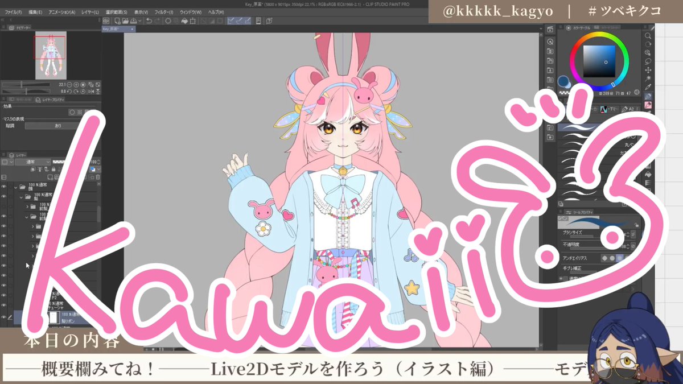Select the A2 sub tool group tab
The height and width of the screenshot is (384, 683).
pyautogui.click(x=630, y=109)
